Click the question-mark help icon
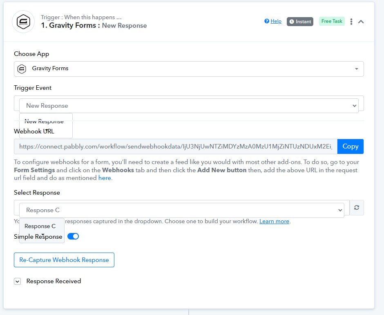This screenshot has width=384, height=315. pos(267,21)
